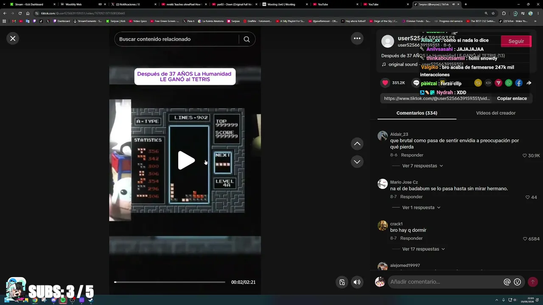Image resolution: width=543 pixels, height=305 pixels.
Task: Send video to friends via red icon
Action: pos(498,83)
